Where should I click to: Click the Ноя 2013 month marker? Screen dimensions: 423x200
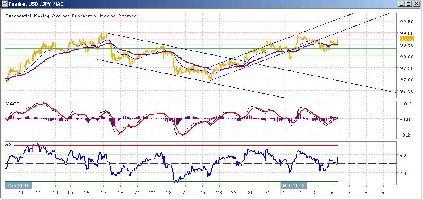[294, 185]
